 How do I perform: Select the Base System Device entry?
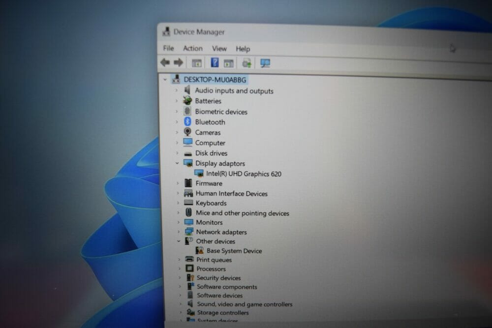pyautogui.click(x=234, y=251)
